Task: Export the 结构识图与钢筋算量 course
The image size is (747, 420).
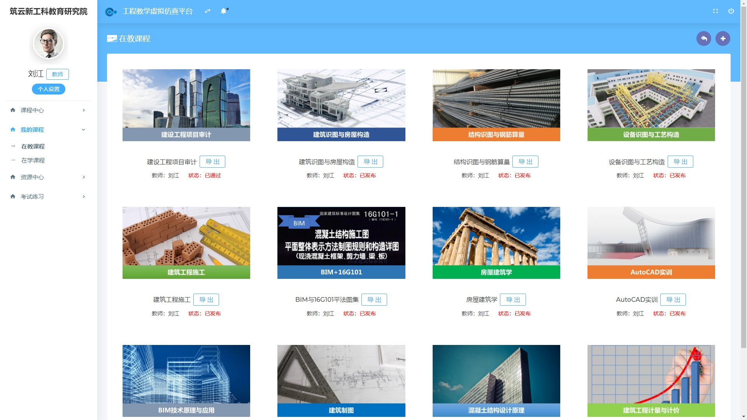Action: [525, 162]
